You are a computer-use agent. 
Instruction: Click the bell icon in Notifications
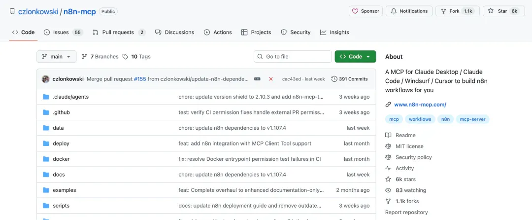tap(394, 11)
